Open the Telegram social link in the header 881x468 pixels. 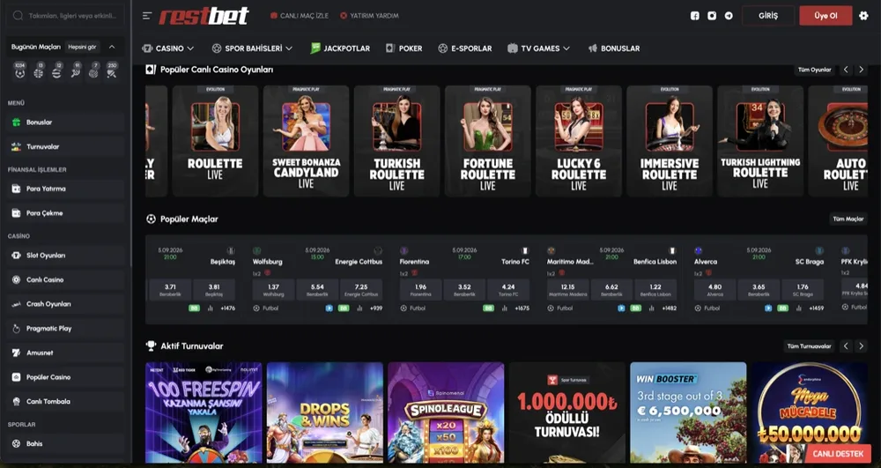pos(729,16)
